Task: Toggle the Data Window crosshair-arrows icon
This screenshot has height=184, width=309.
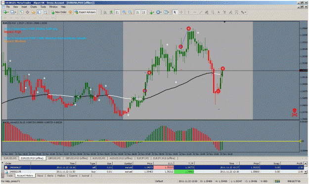Action: [27, 12]
